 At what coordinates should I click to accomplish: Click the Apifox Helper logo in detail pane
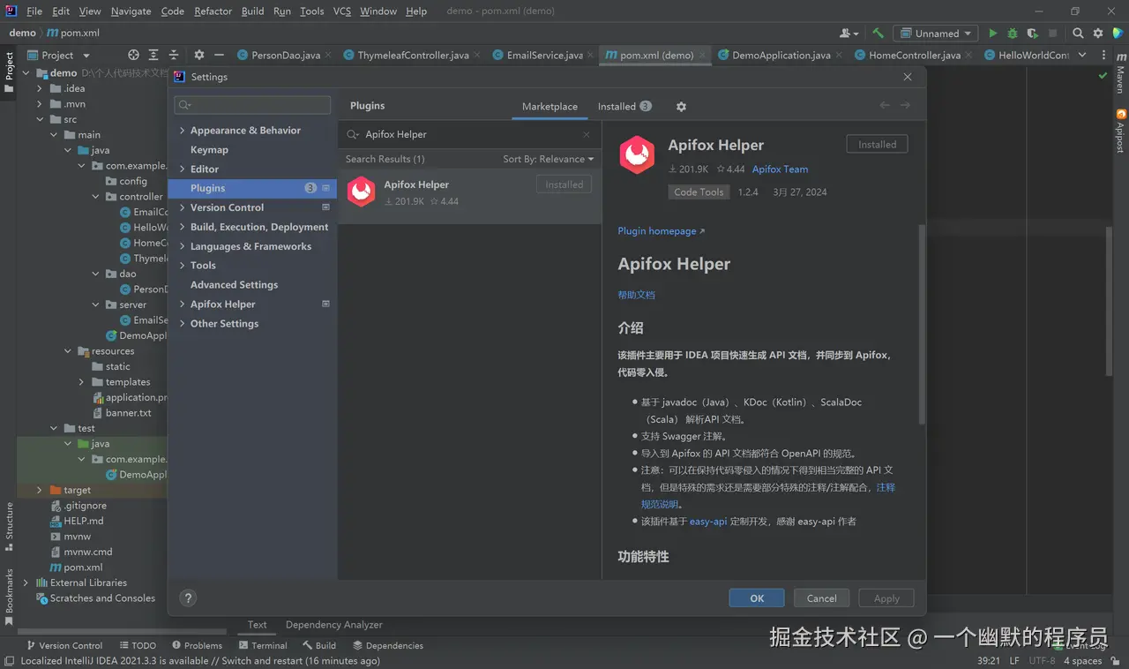coord(637,154)
